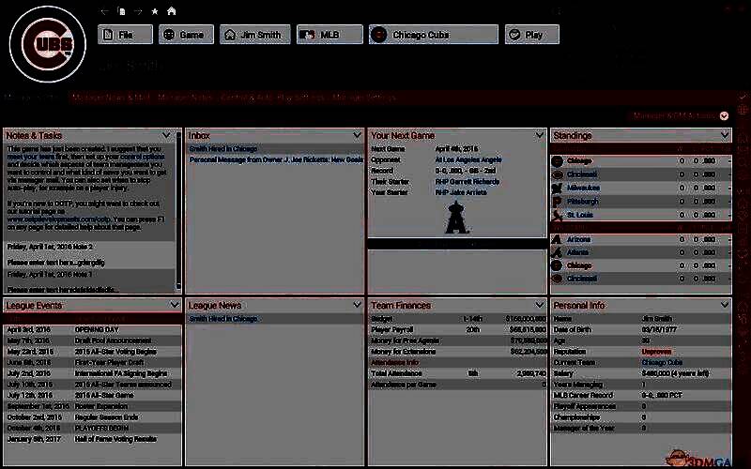Open the Your Next Game panel dropdown
This screenshot has height=469, width=751.
click(537, 136)
